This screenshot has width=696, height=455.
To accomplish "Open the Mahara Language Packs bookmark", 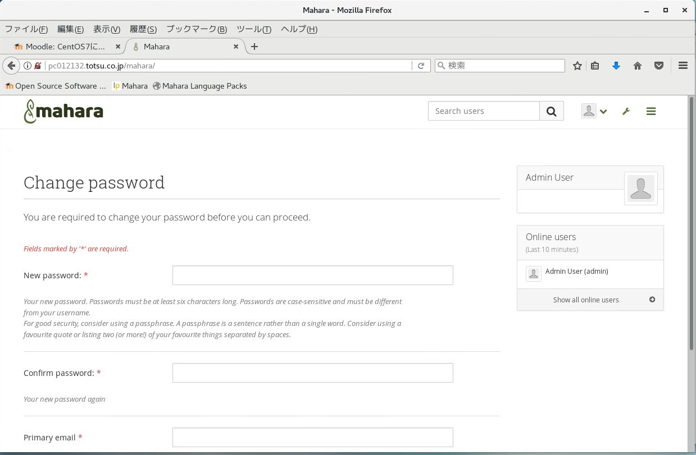I will coord(200,86).
